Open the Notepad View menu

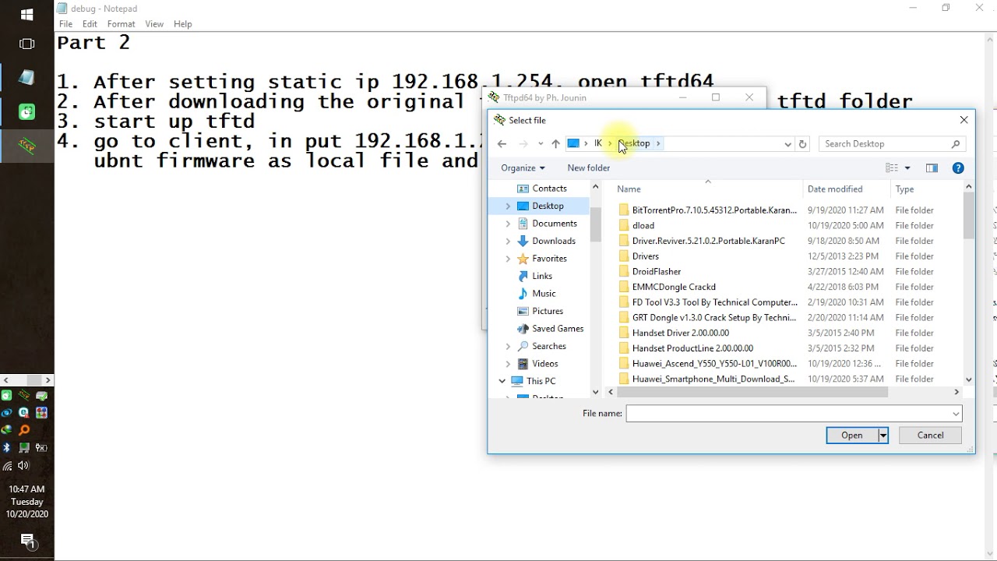click(154, 24)
